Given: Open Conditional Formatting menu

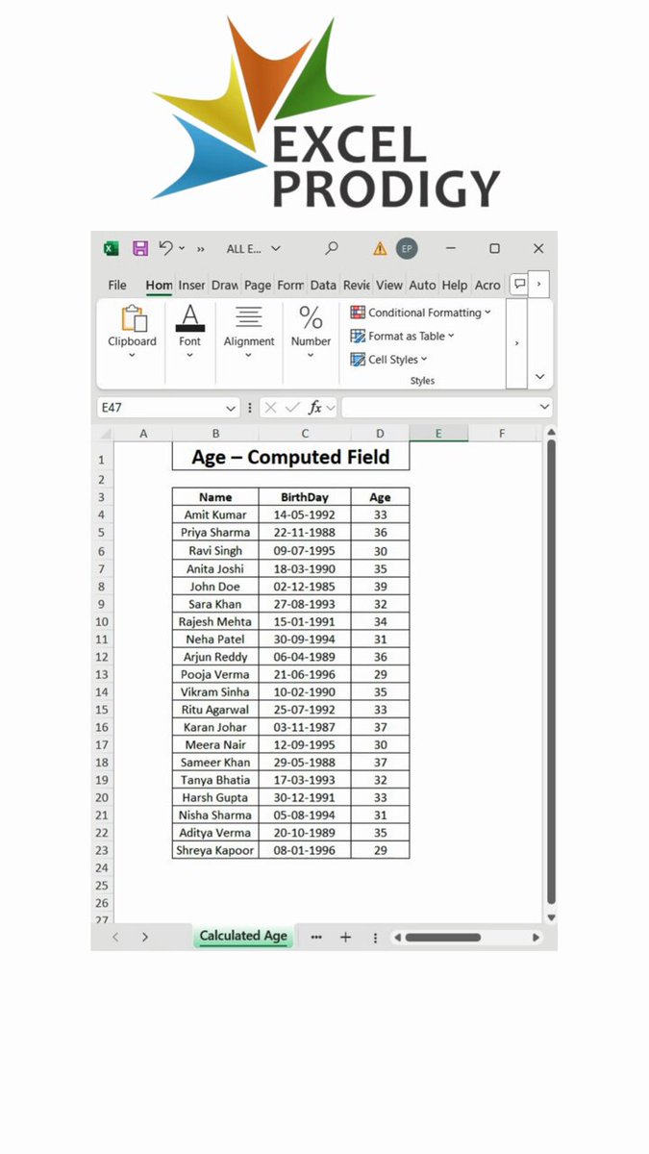Looking at the screenshot, I should pos(420,313).
